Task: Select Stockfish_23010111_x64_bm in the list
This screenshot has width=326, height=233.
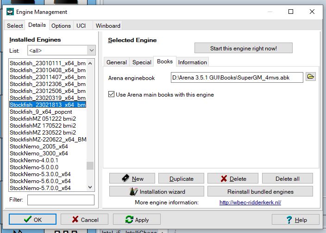Action: coord(48,63)
